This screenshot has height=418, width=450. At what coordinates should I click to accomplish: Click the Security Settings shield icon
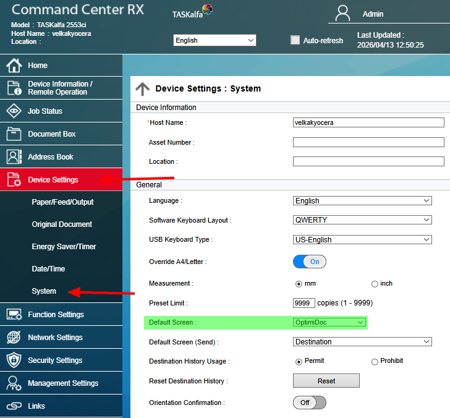pyautogui.click(x=14, y=360)
